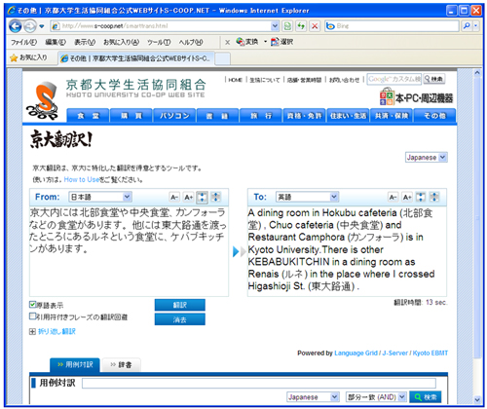Click the Google custom search field
Screen dimensions: 487x409
[393, 79]
